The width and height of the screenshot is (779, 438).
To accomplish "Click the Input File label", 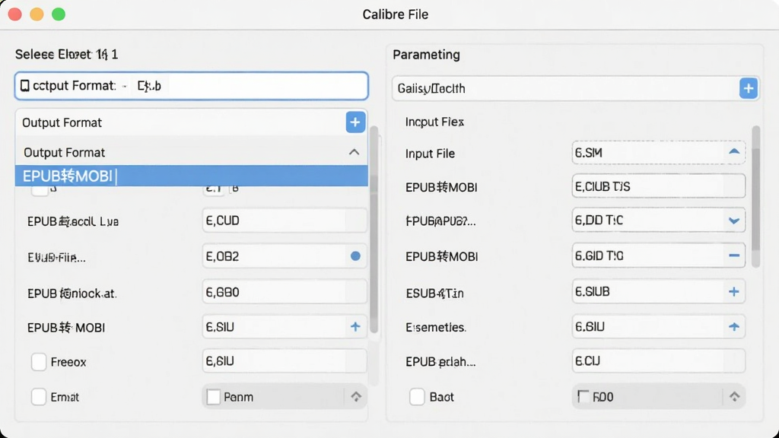I will (430, 154).
